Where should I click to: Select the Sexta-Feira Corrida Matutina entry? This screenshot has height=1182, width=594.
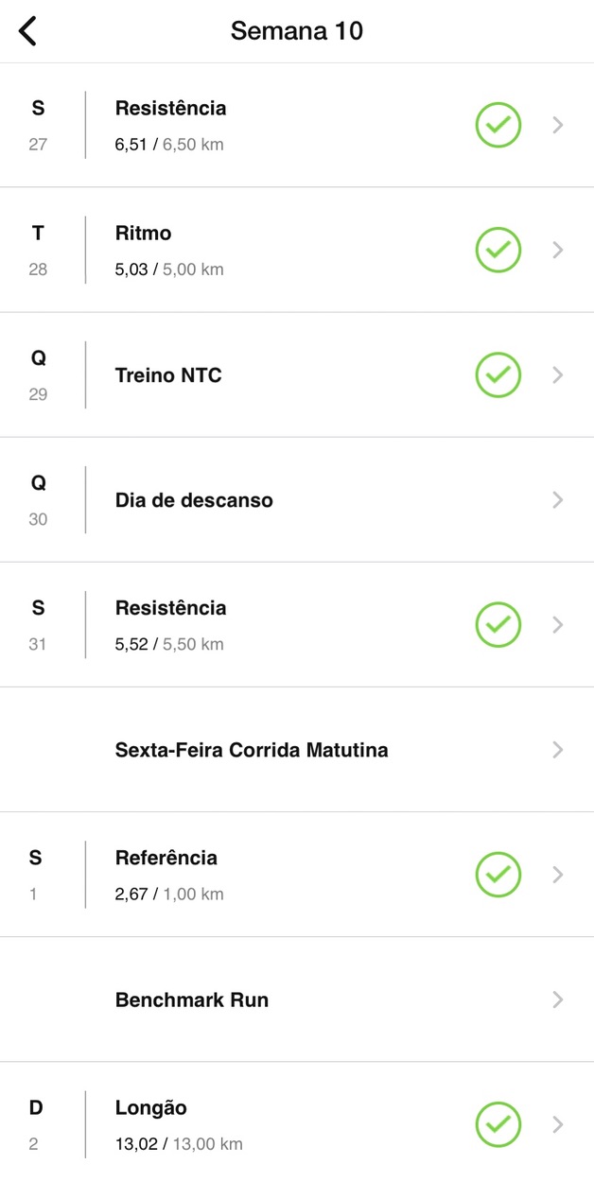coord(252,750)
